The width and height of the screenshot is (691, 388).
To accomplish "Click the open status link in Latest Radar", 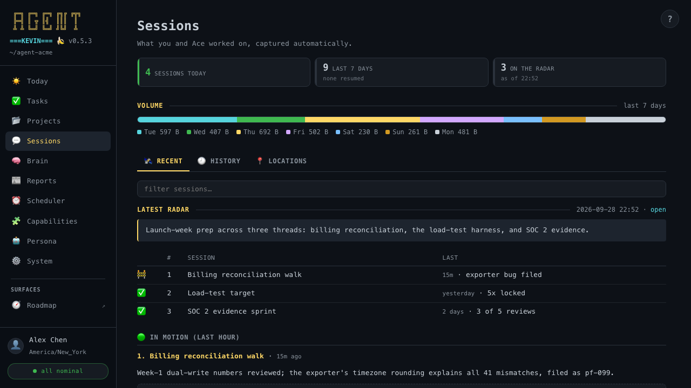I will pyautogui.click(x=658, y=210).
